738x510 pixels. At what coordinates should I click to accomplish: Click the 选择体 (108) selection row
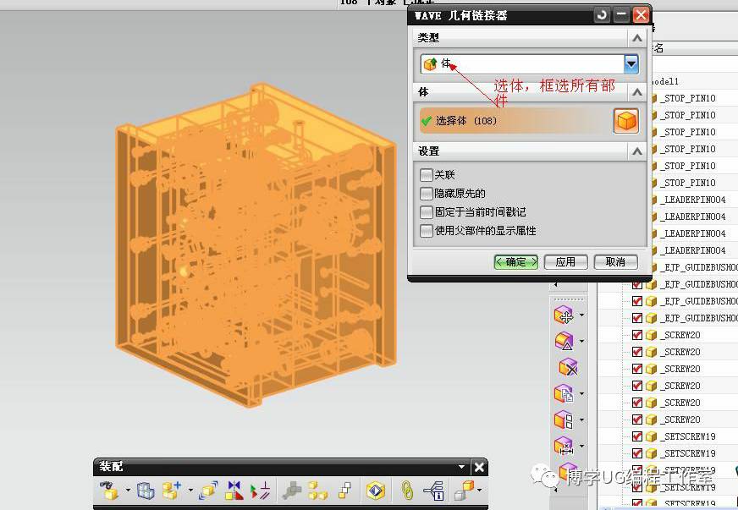pyautogui.click(x=515, y=121)
